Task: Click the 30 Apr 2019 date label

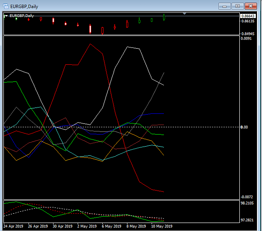Action: pyautogui.click(x=62, y=226)
